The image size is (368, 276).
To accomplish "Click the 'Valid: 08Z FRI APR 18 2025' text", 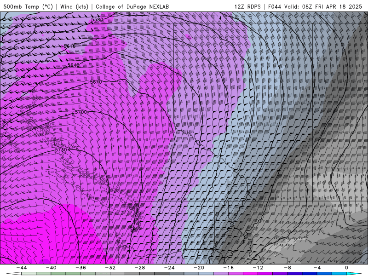I will [x=323, y=6].
